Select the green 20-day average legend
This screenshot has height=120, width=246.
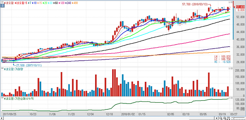point(45,3)
